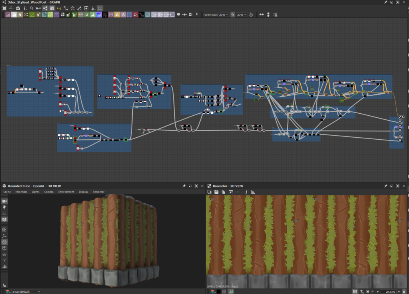Click the 3D view light bulb icon

click(x=4, y=208)
